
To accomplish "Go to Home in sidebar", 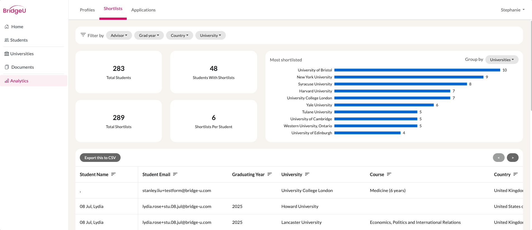I will pos(34,27).
